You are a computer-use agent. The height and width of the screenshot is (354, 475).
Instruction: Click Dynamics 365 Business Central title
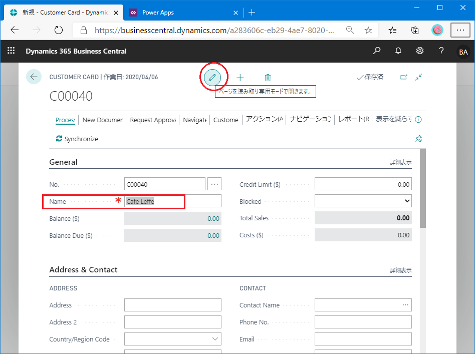[76, 51]
